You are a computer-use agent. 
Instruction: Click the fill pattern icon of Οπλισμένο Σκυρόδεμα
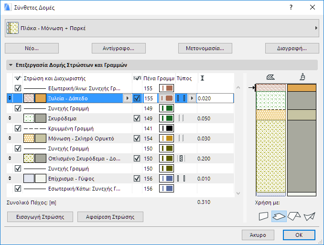[29, 159]
